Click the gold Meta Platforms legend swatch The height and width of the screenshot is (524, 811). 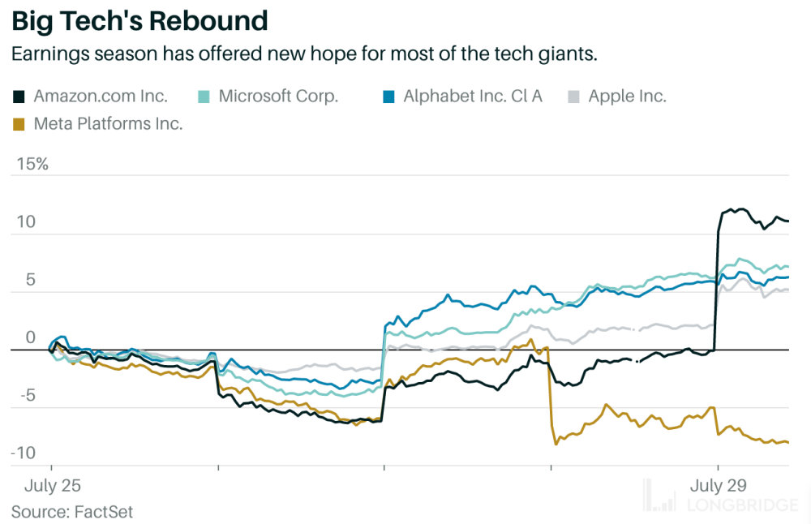pyautogui.click(x=19, y=124)
